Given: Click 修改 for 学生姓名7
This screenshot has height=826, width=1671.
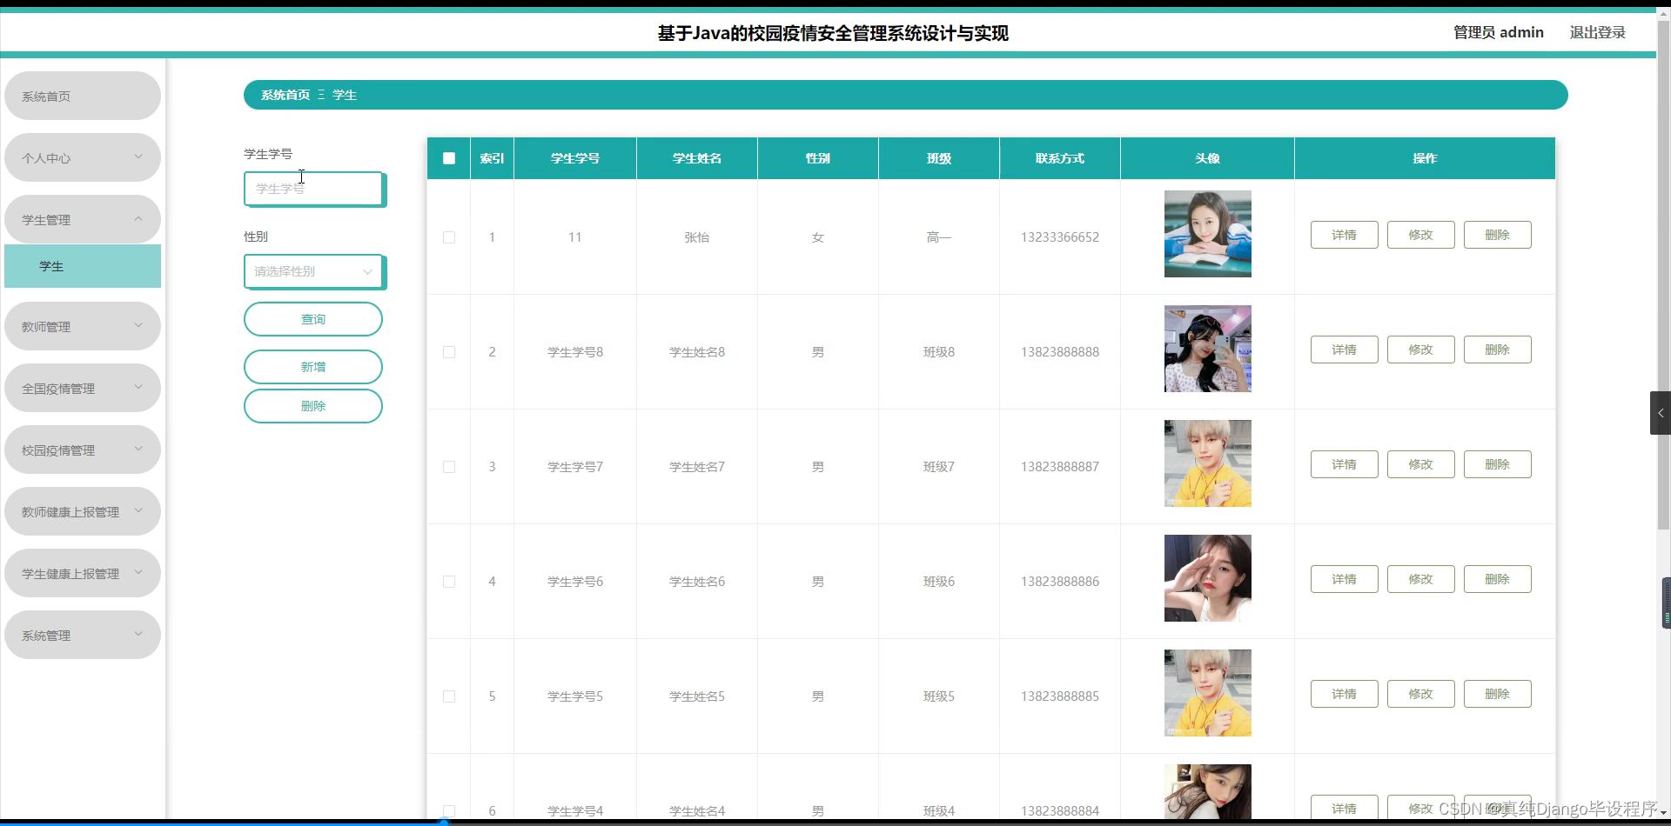Looking at the screenshot, I should tap(1421, 464).
